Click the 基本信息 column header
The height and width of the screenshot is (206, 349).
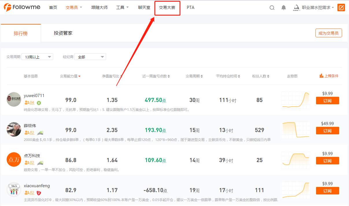coord(31,76)
